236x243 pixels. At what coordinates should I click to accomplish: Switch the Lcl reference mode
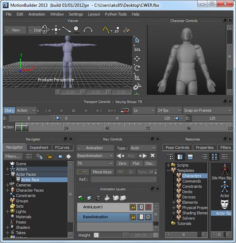[137, 49]
